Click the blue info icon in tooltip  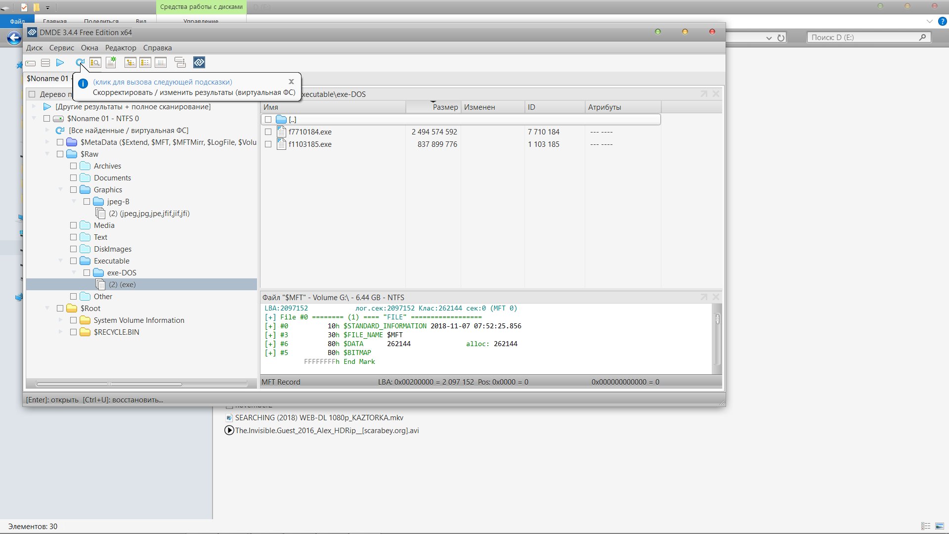tap(83, 84)
